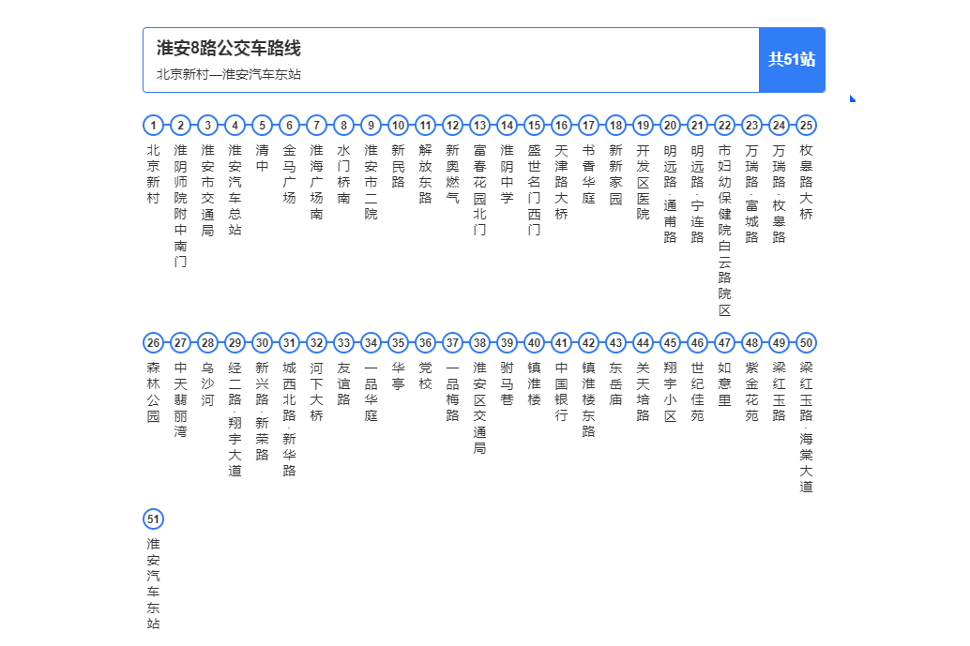
Task: Select station circle number 16
Action: click(x=562, y=126)
